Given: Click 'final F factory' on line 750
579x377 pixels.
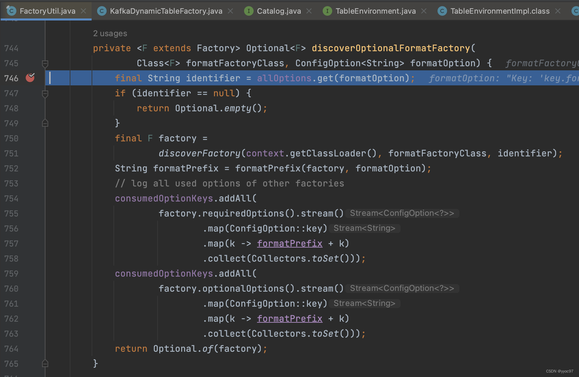Looking at the screenshot, I should point(156,138).
